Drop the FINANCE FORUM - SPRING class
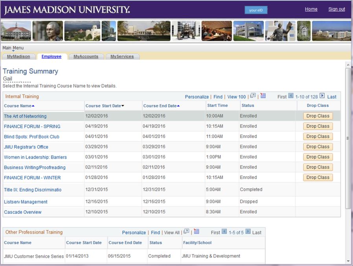 tap(318, 126)
